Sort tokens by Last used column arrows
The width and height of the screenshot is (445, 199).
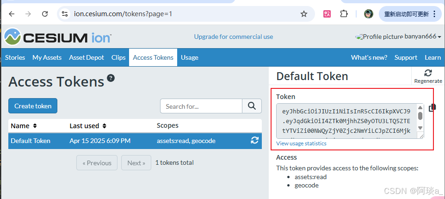click(x=105, y=125)
